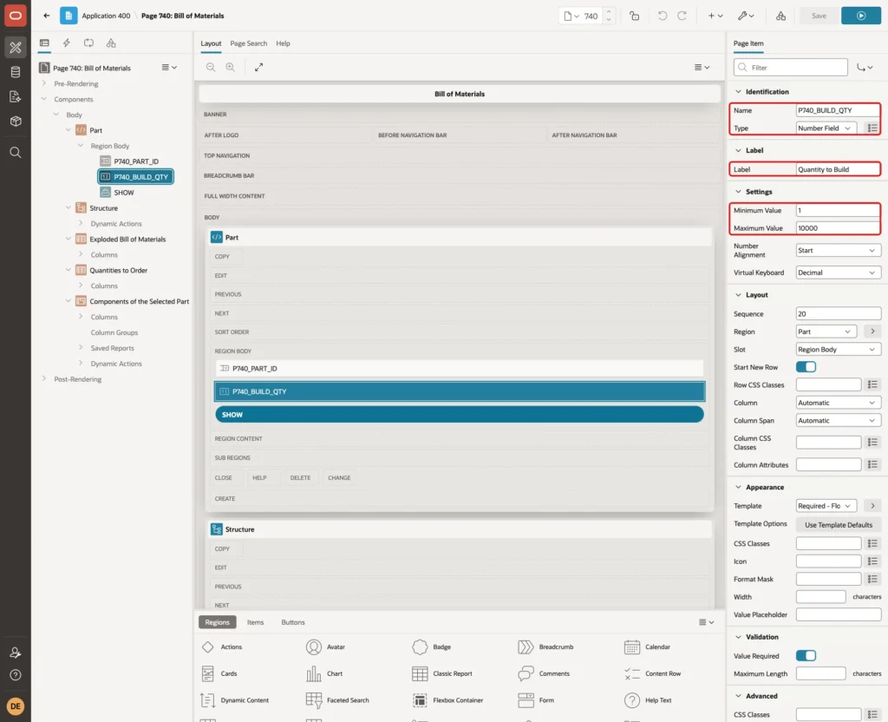Pick Calendar from the region gallery
This screenshot has width=888, height=722.
[647, 647]
